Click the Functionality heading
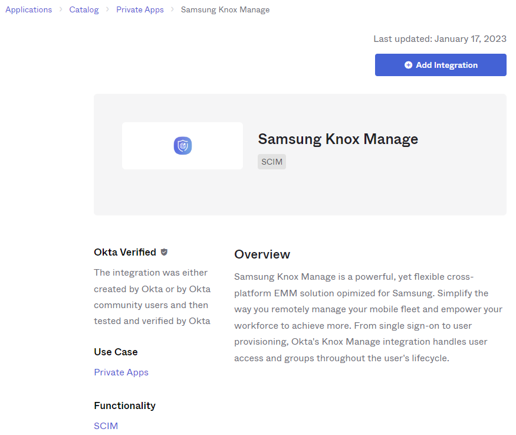Screen dimensions: 516x435 coord(124,405)
